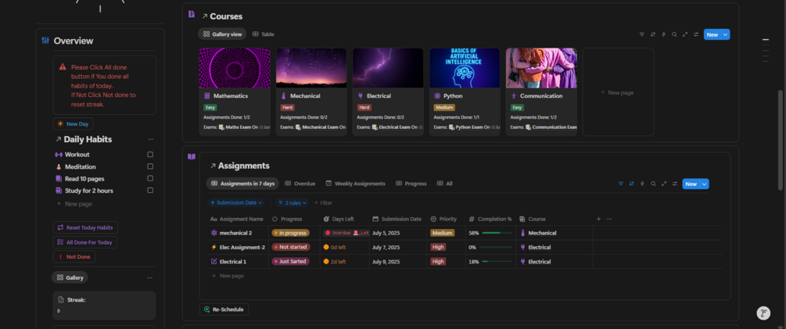The width and height of the screenshot is (786, 329).
Task: Click the mechanical 2 completion progress bar
Action: [x=496, y=233]
